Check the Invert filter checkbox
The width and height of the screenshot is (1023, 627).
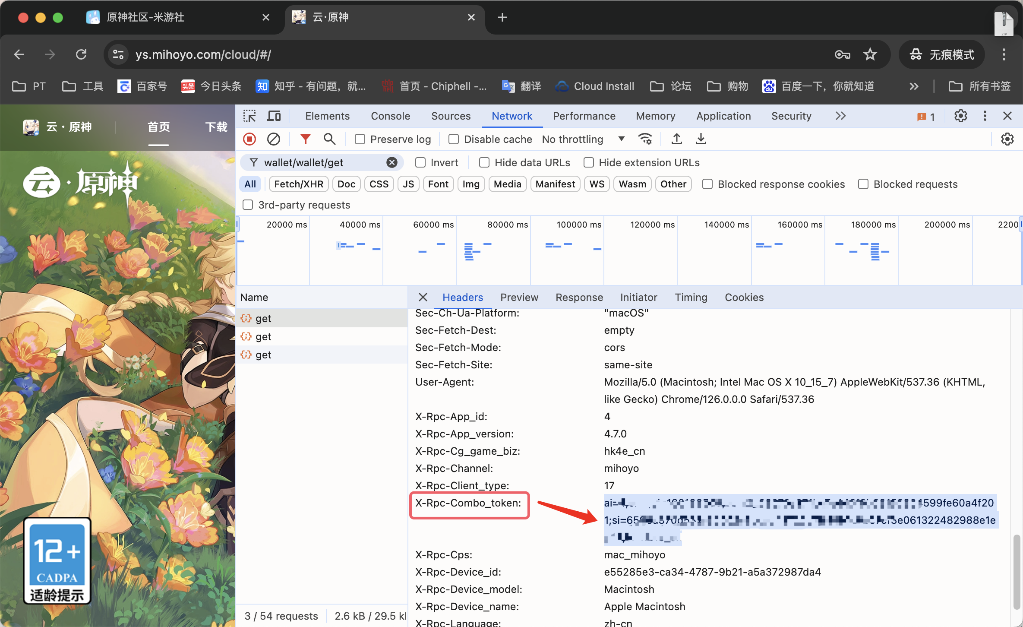click(x=420, y=162)
